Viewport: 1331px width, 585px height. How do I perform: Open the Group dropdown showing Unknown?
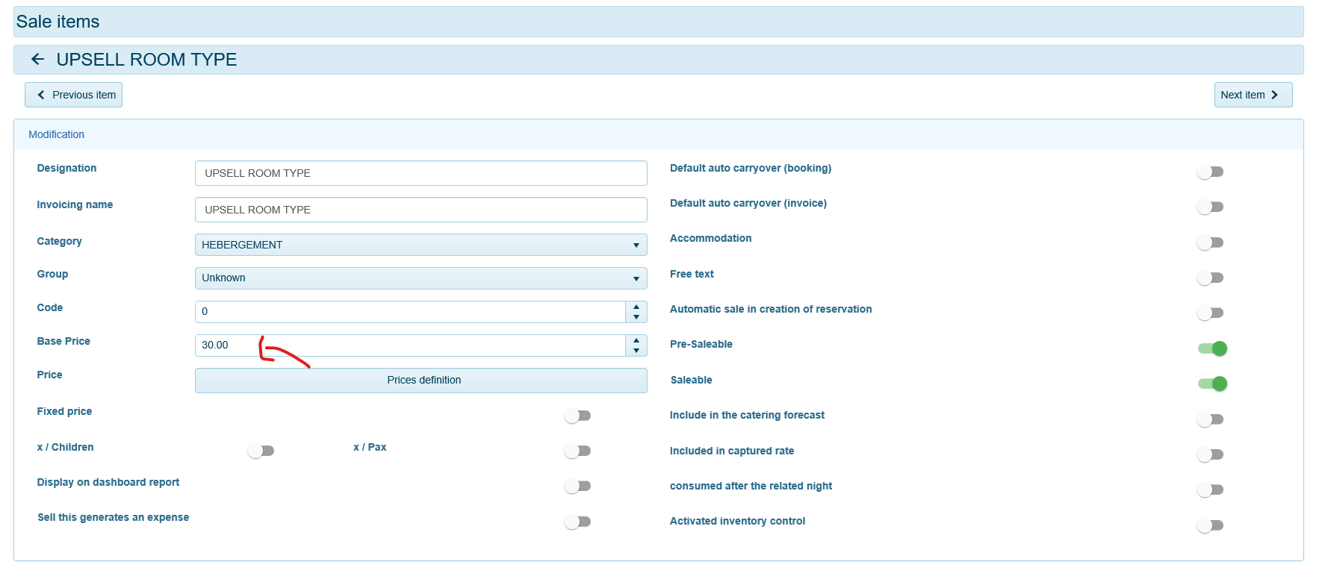[x=421, y=278]
